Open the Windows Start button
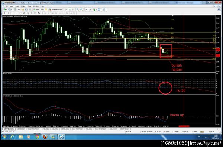223x147 pixels. [4, 137]
